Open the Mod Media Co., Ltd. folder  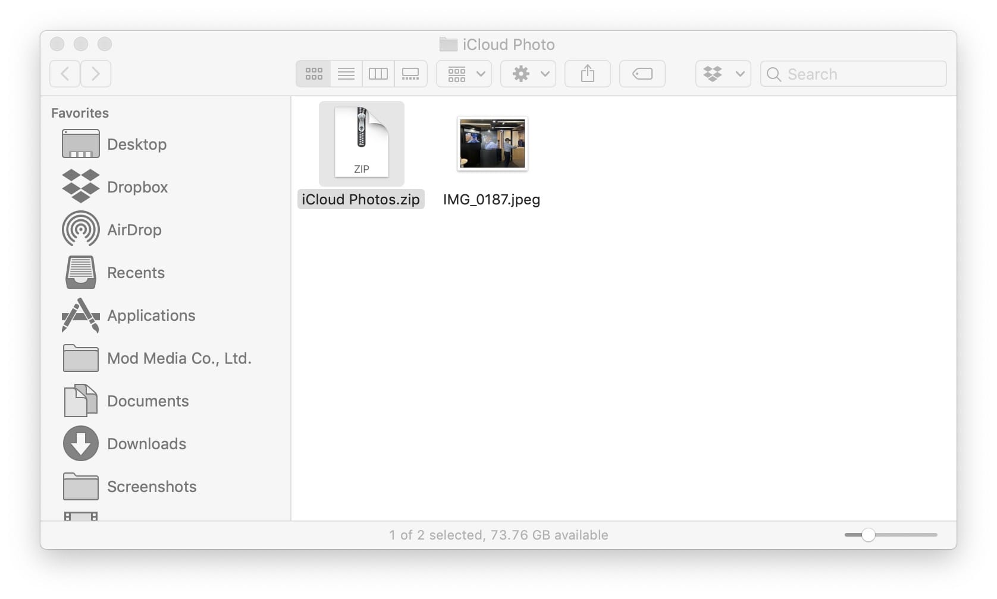coord(179,358)
